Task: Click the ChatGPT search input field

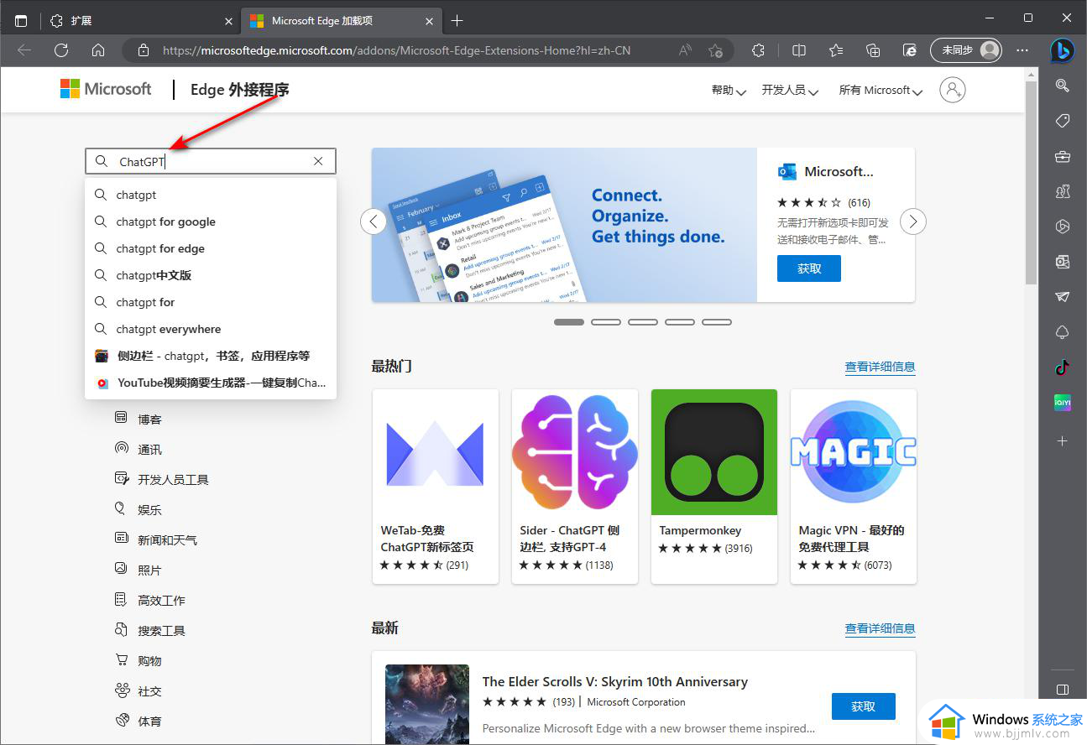Action: pyautogui.click(x=210, y=161)
